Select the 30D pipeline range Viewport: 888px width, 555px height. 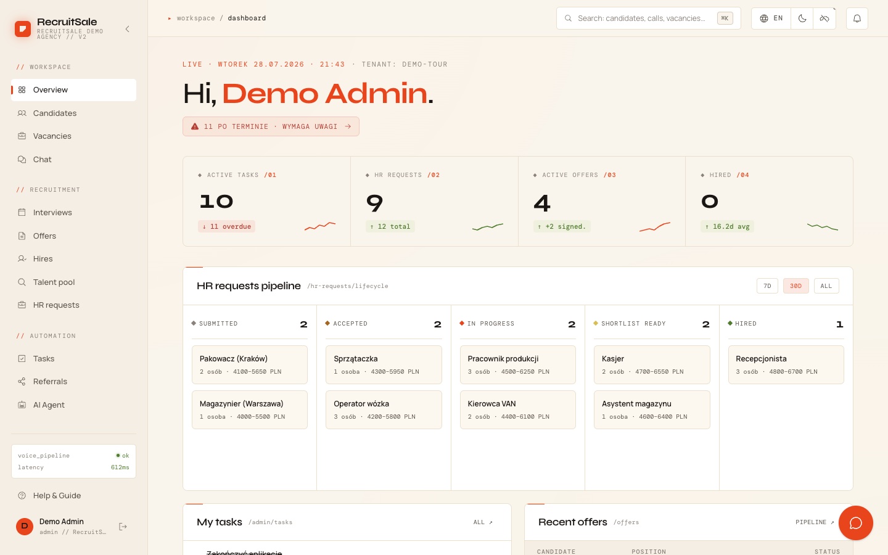click(795, 286)
